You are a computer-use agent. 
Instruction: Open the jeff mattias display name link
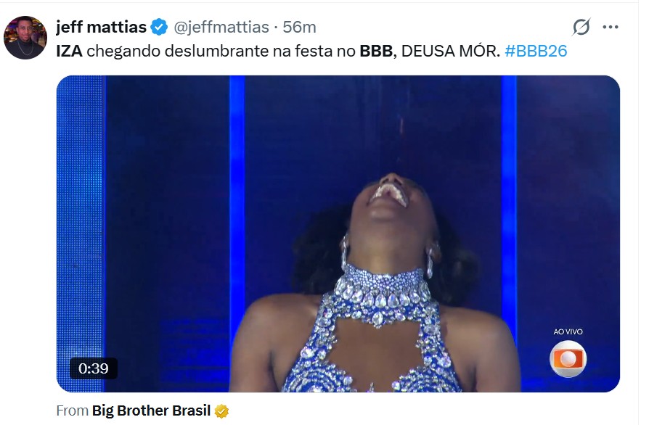(102, 28)
